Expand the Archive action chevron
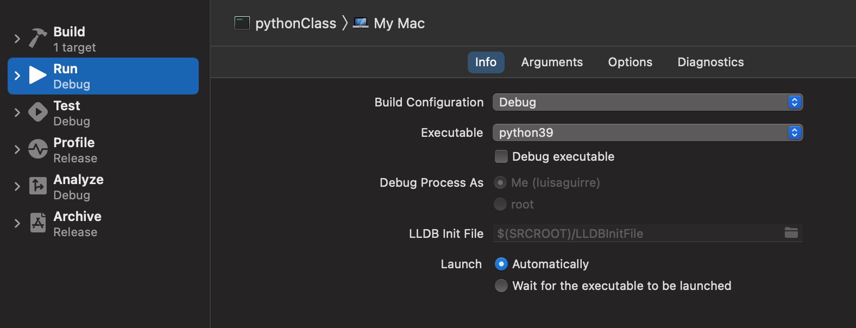 (x=17, y=223)
